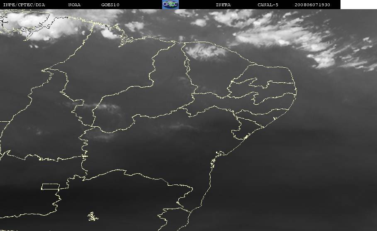Viewport: 377px width, 231px height.
Task: Click the NOAA label in the header
Action: (74, 5)
